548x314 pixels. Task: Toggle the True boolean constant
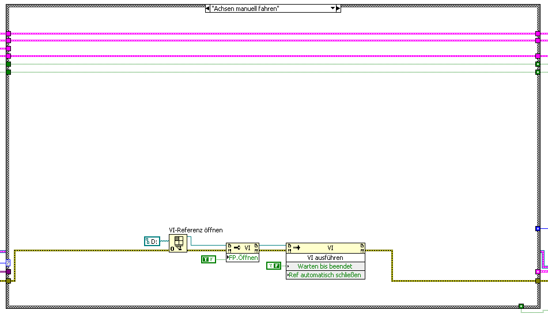[209, 259]
